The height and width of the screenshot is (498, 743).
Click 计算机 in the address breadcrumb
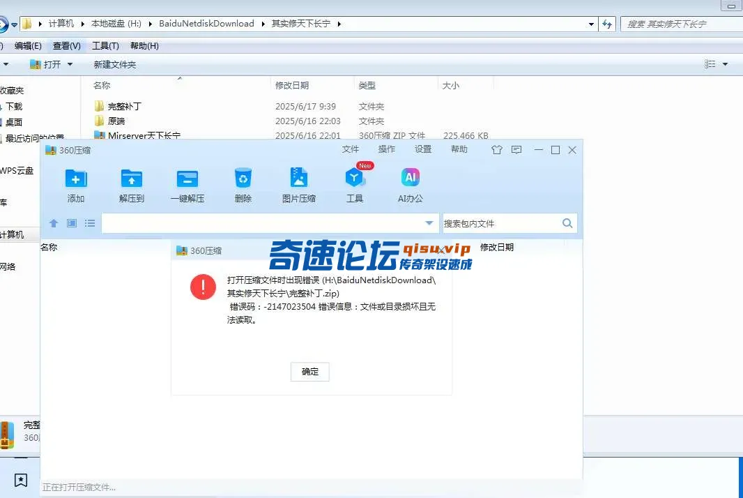click(61, 24)
